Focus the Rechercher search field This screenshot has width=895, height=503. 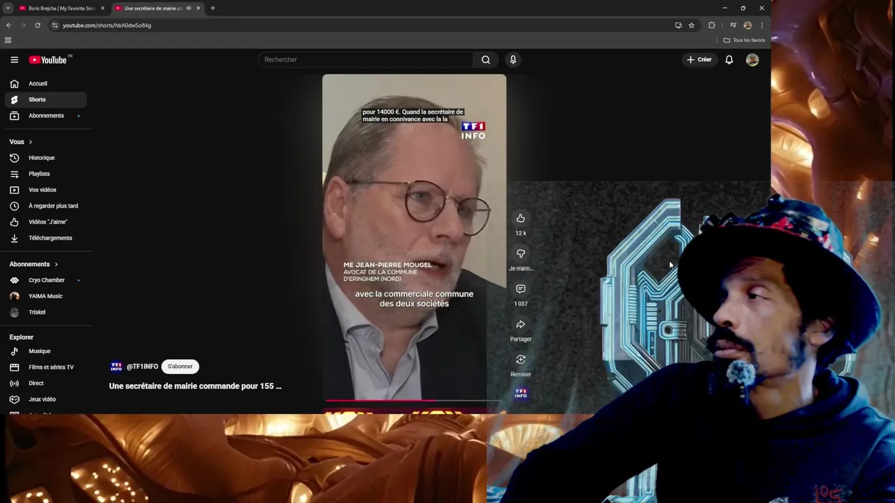click(x=366, y=59)
